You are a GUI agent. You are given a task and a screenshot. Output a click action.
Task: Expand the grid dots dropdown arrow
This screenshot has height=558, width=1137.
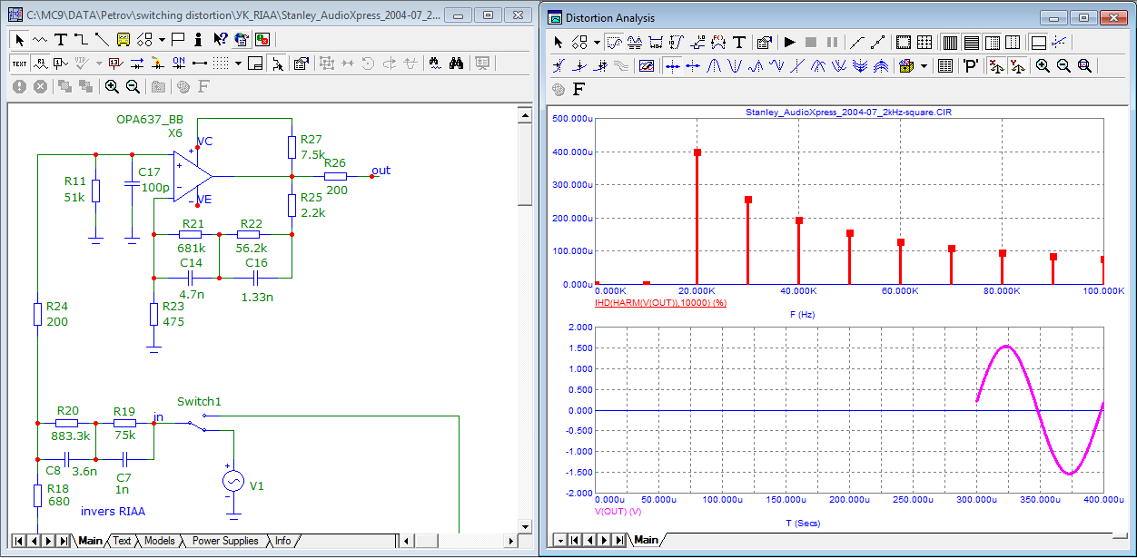238,64
